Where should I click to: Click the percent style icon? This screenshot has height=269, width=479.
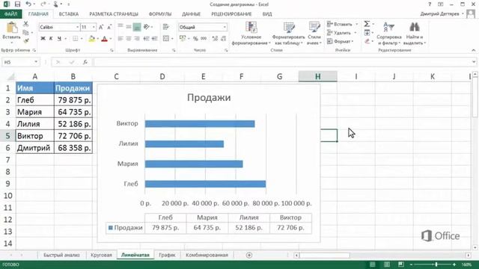tap(195, 39)
